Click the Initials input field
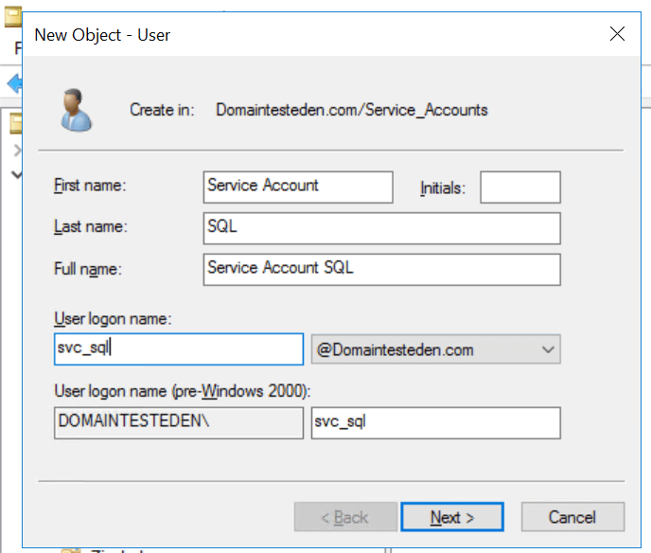This screenshot has height=553, width=651. pyautogui.click(x=520, y=187)
